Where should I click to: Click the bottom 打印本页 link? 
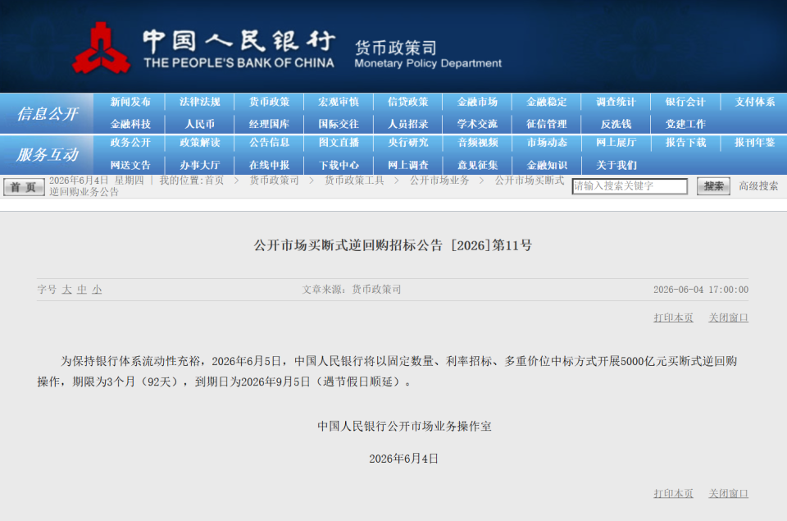(x=673, y=493)
